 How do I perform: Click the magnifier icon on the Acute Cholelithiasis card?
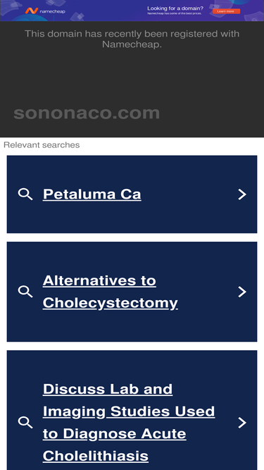click(x=25, y=423)
